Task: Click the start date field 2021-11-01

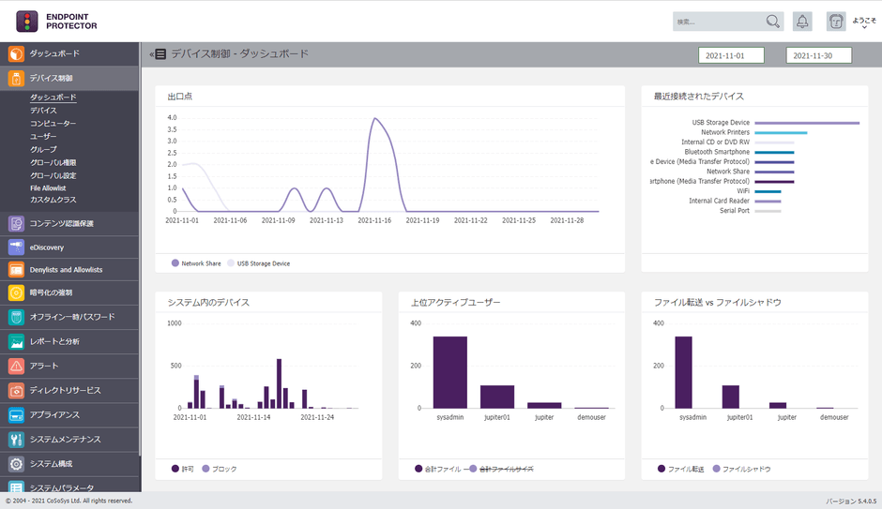Action: tap(731, 55)
